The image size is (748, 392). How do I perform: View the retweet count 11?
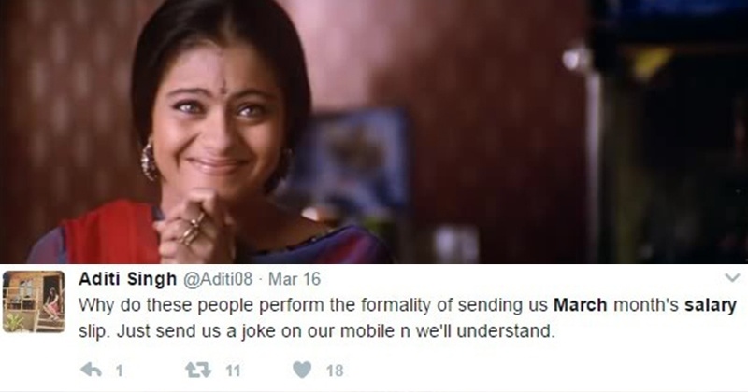[x=233, y=371]
